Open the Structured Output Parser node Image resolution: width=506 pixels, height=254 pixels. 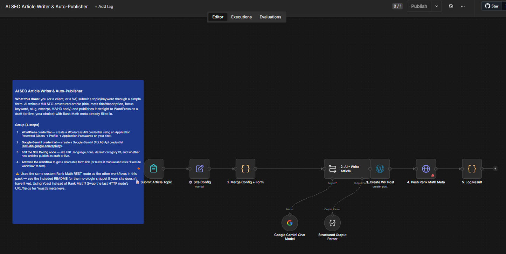coord(332,223)
